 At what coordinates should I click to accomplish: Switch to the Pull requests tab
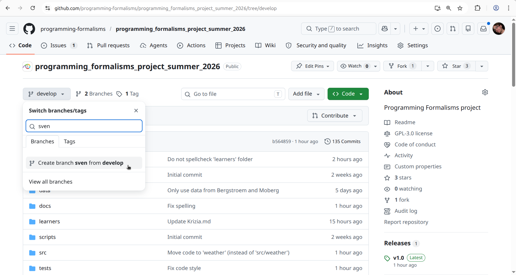point(108,45)
